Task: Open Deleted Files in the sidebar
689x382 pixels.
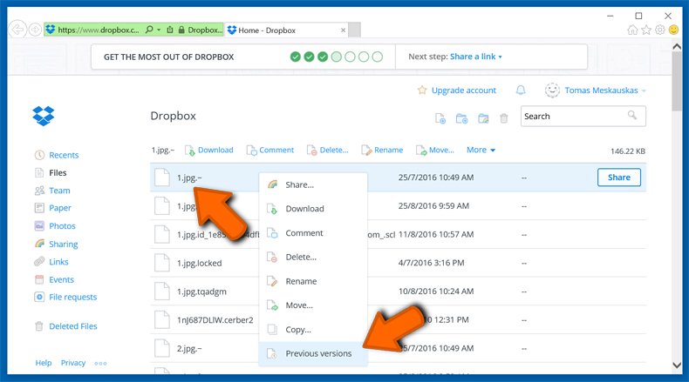Action: click(x=72, y=326)
